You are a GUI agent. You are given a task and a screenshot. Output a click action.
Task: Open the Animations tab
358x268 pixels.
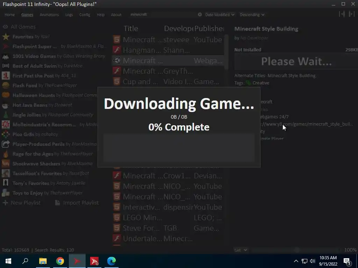click(x=49, y=15)
